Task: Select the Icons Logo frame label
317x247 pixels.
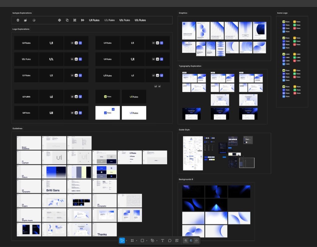Action: [x=282, y=13]
